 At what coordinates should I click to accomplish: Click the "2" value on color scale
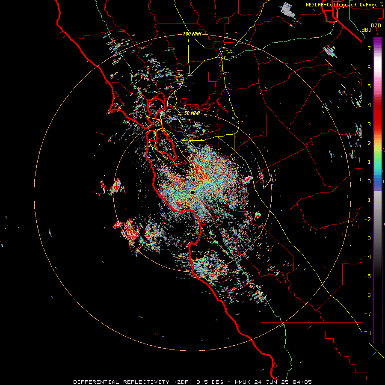tap(369, 143)
